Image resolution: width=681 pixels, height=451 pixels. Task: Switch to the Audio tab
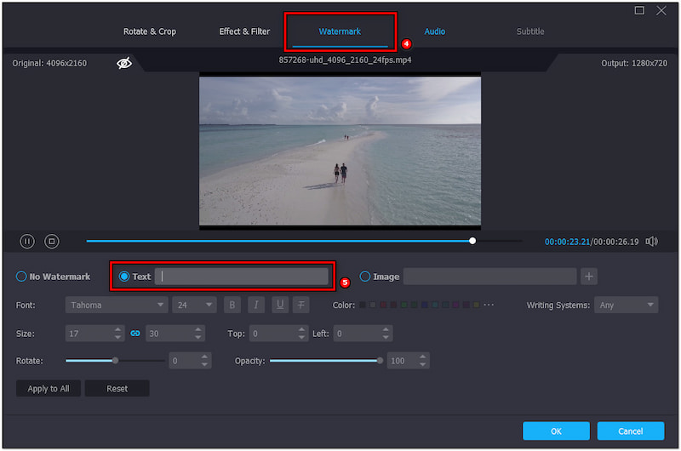435,31
